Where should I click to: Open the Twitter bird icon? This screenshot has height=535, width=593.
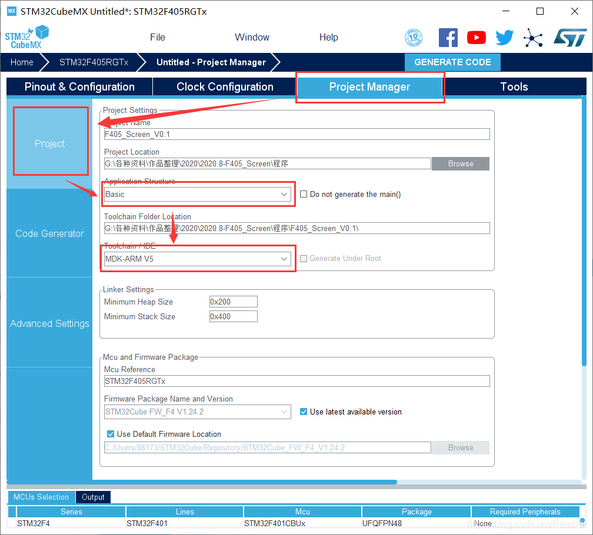click(505, 38)
